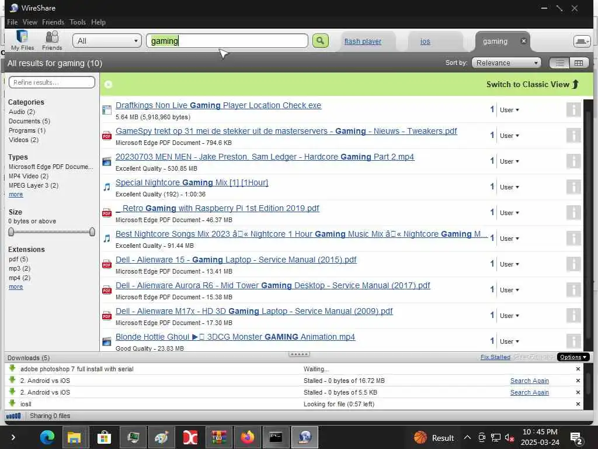The image size is (598, 449).
Task: Cancel the adobe photoshop 7 download
Action: 578,369
